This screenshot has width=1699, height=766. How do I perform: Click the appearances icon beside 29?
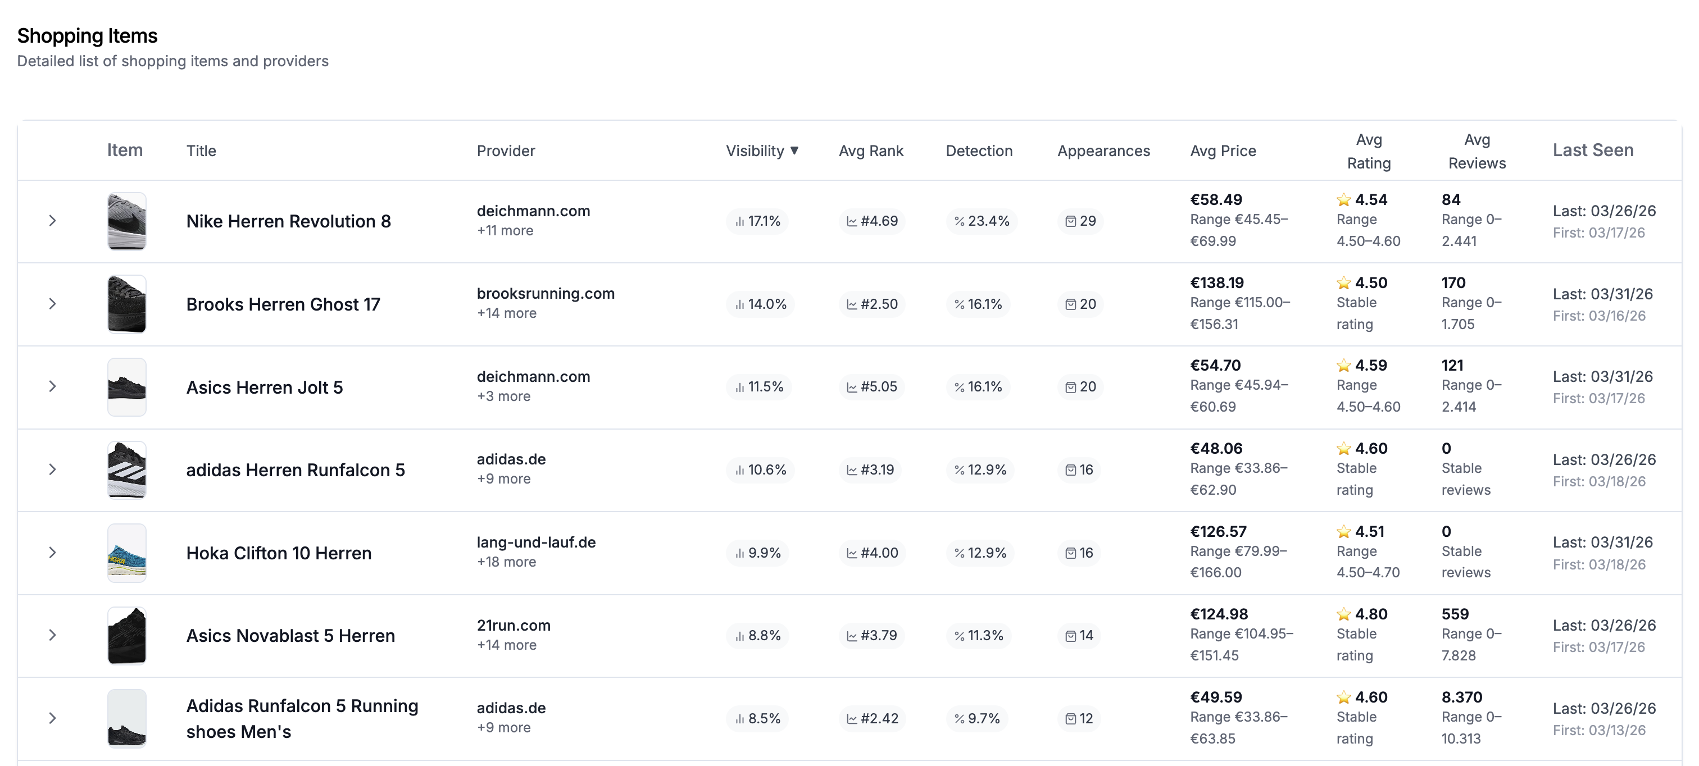[1071, 221]
